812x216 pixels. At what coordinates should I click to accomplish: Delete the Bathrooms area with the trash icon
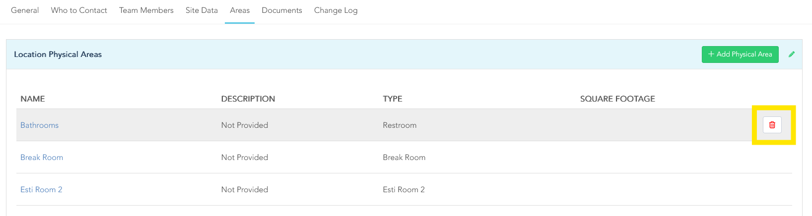pos(772,125)
